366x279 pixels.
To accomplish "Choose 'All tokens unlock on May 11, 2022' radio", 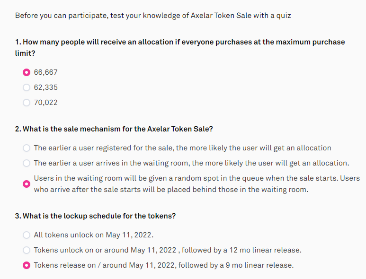I will click(27, 235).
